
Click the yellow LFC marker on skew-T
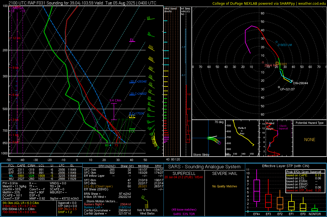(132, 117)
